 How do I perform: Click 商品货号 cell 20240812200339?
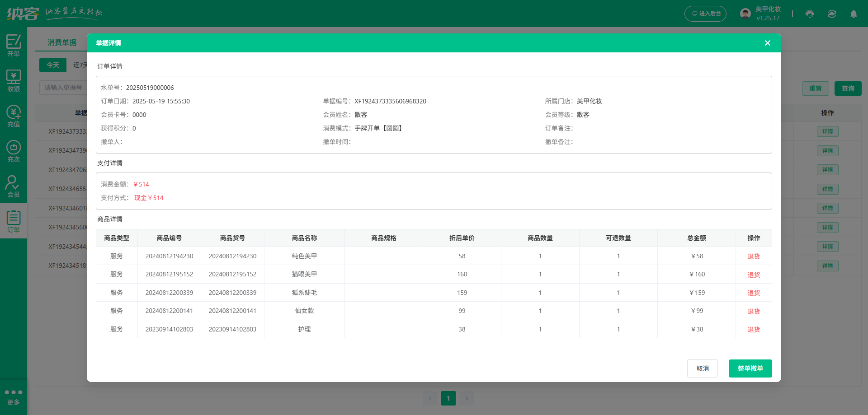pos(232,293)
